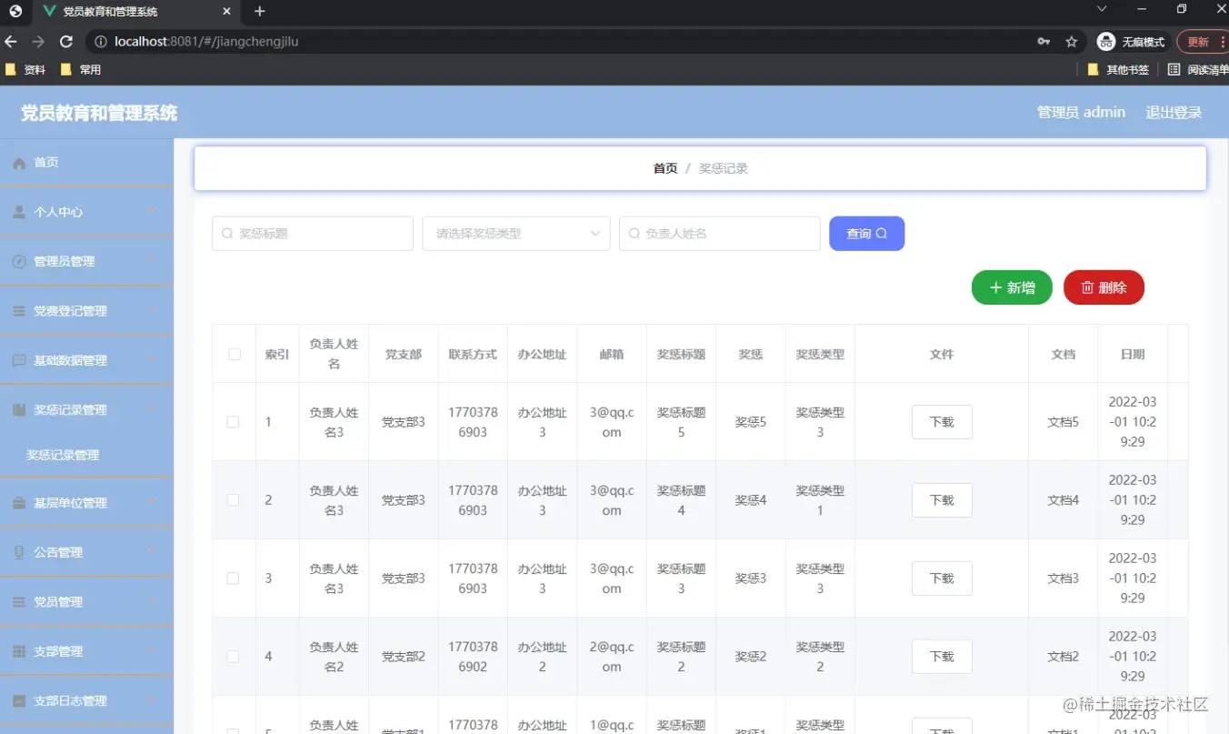Image resolution: width=1229 pixels, height=734 pixels.
Task: Click the compass icon beside 管理员管理
Action: pyautogui.click(x=19, y=261)
